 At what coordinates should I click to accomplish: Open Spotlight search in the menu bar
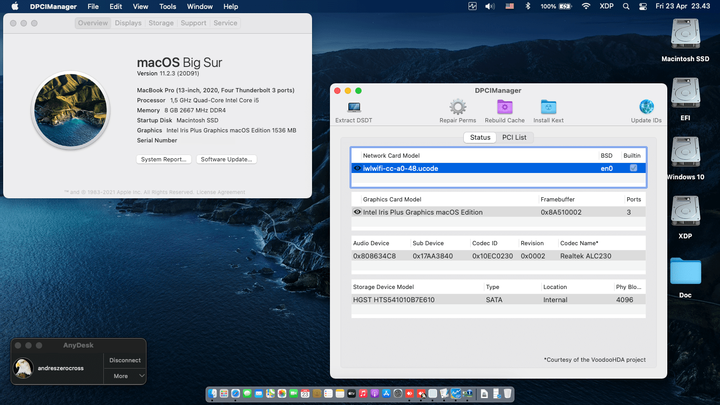(626, 6)
